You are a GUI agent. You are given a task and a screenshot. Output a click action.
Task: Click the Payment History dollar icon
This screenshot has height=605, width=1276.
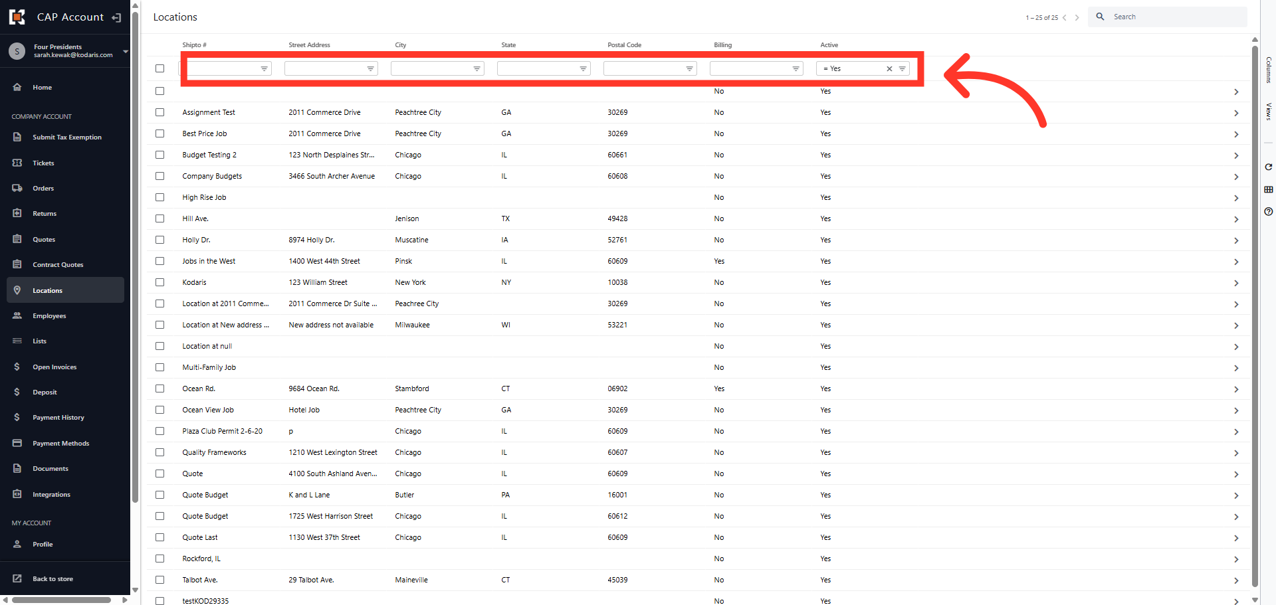(17, 417)
